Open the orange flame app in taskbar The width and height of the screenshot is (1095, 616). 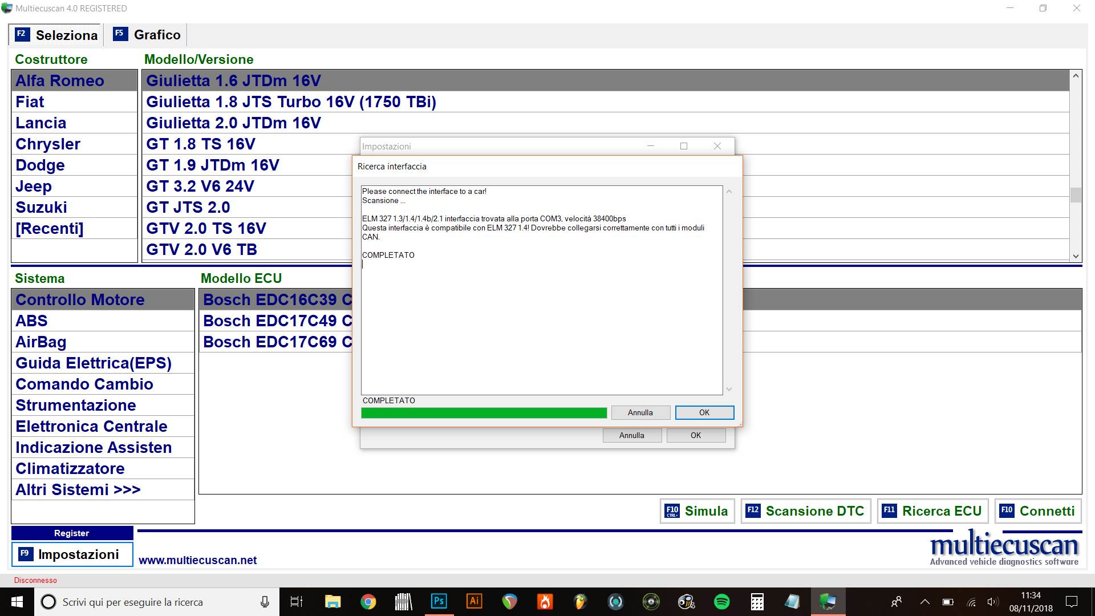(x=545, y=602)
